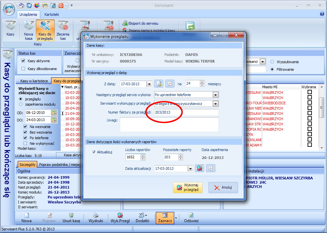Click Wyk.Przegl in bottom toolbar

click(x=120, y=218)
